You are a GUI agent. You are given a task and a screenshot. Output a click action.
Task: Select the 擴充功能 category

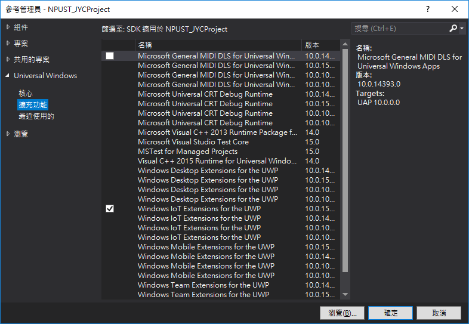(x=33, y=105)
